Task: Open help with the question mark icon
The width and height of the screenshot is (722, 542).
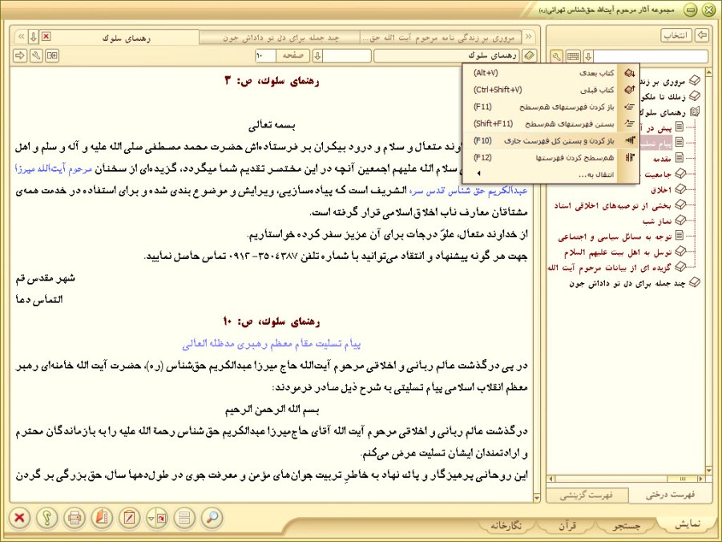Action: click(x=47, y=518)
